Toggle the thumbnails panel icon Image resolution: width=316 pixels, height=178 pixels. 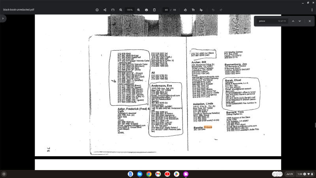pos(113,10)
